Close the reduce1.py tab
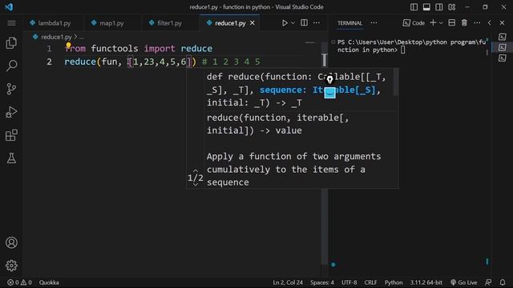The height and width of the screenshot is (288, 513). pyautogui.click(x=252, y=23)
